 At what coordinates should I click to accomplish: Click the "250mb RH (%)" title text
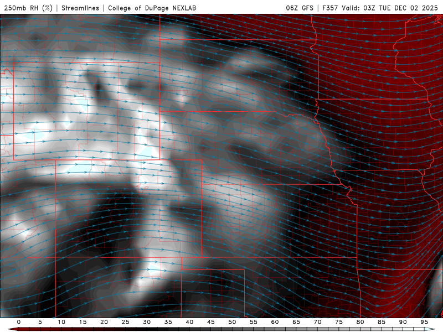[28, 8]
